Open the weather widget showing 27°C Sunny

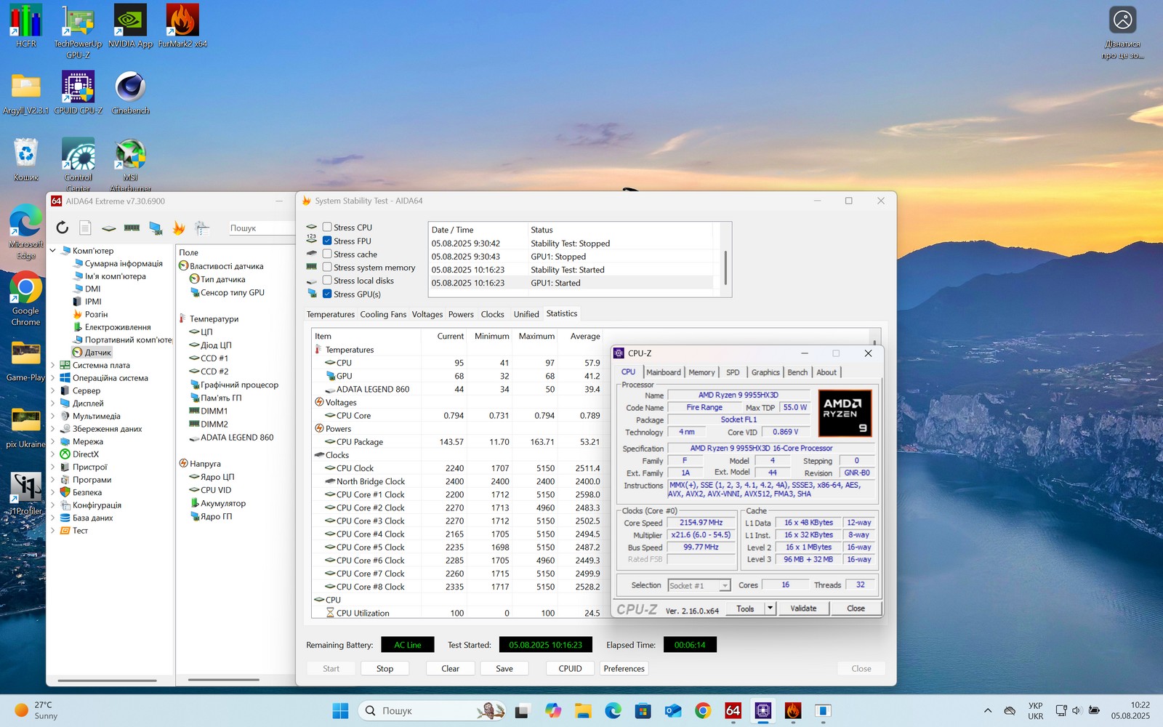click(x=36, y=710)
